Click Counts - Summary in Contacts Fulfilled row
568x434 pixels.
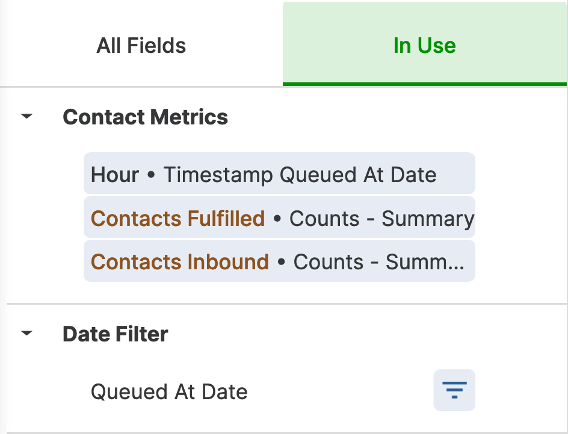(382, 219)
